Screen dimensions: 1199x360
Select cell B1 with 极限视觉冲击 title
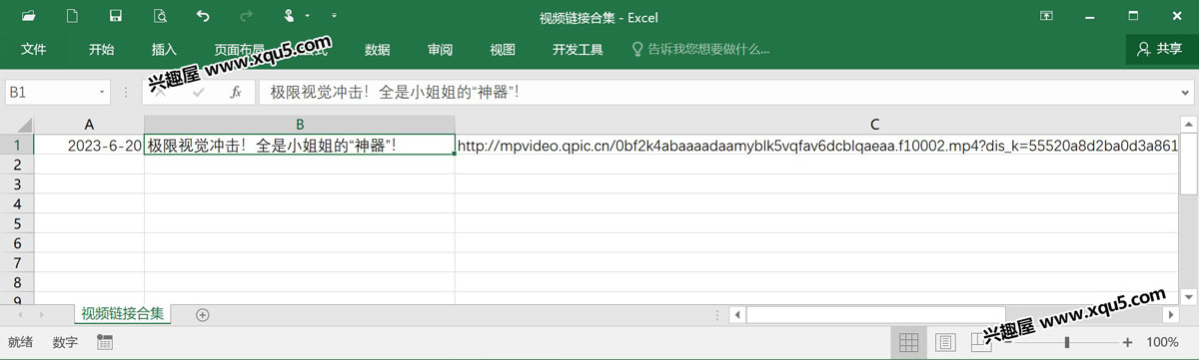[300, 146]
